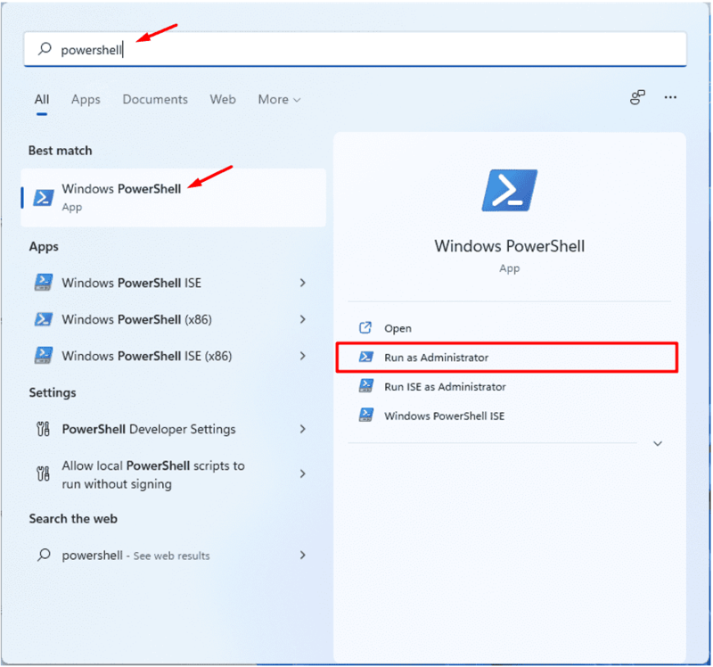Open the More dropdown filter
Image resolution: width=713 pixels, height=667 pixels.
(279, 99)
